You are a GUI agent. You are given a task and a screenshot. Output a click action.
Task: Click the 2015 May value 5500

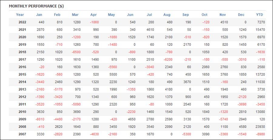pyautogui.click(x=113, y=75)
